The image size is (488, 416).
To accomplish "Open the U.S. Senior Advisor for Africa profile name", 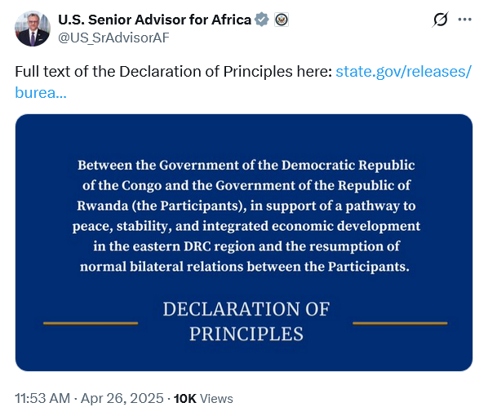I will point(154,20).
